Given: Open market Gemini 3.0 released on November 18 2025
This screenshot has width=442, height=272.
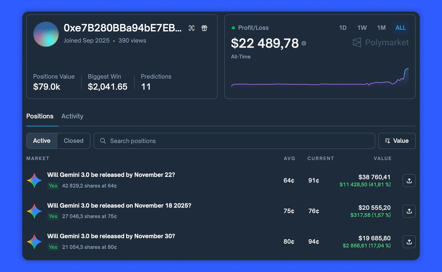Looking at the screenshot, I should point(119,205).
